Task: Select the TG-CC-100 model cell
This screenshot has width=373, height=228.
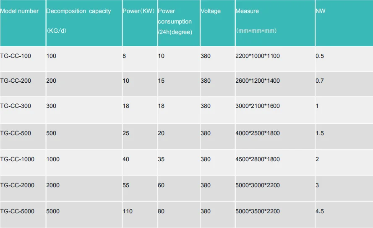Action: [x=16, y=56]
